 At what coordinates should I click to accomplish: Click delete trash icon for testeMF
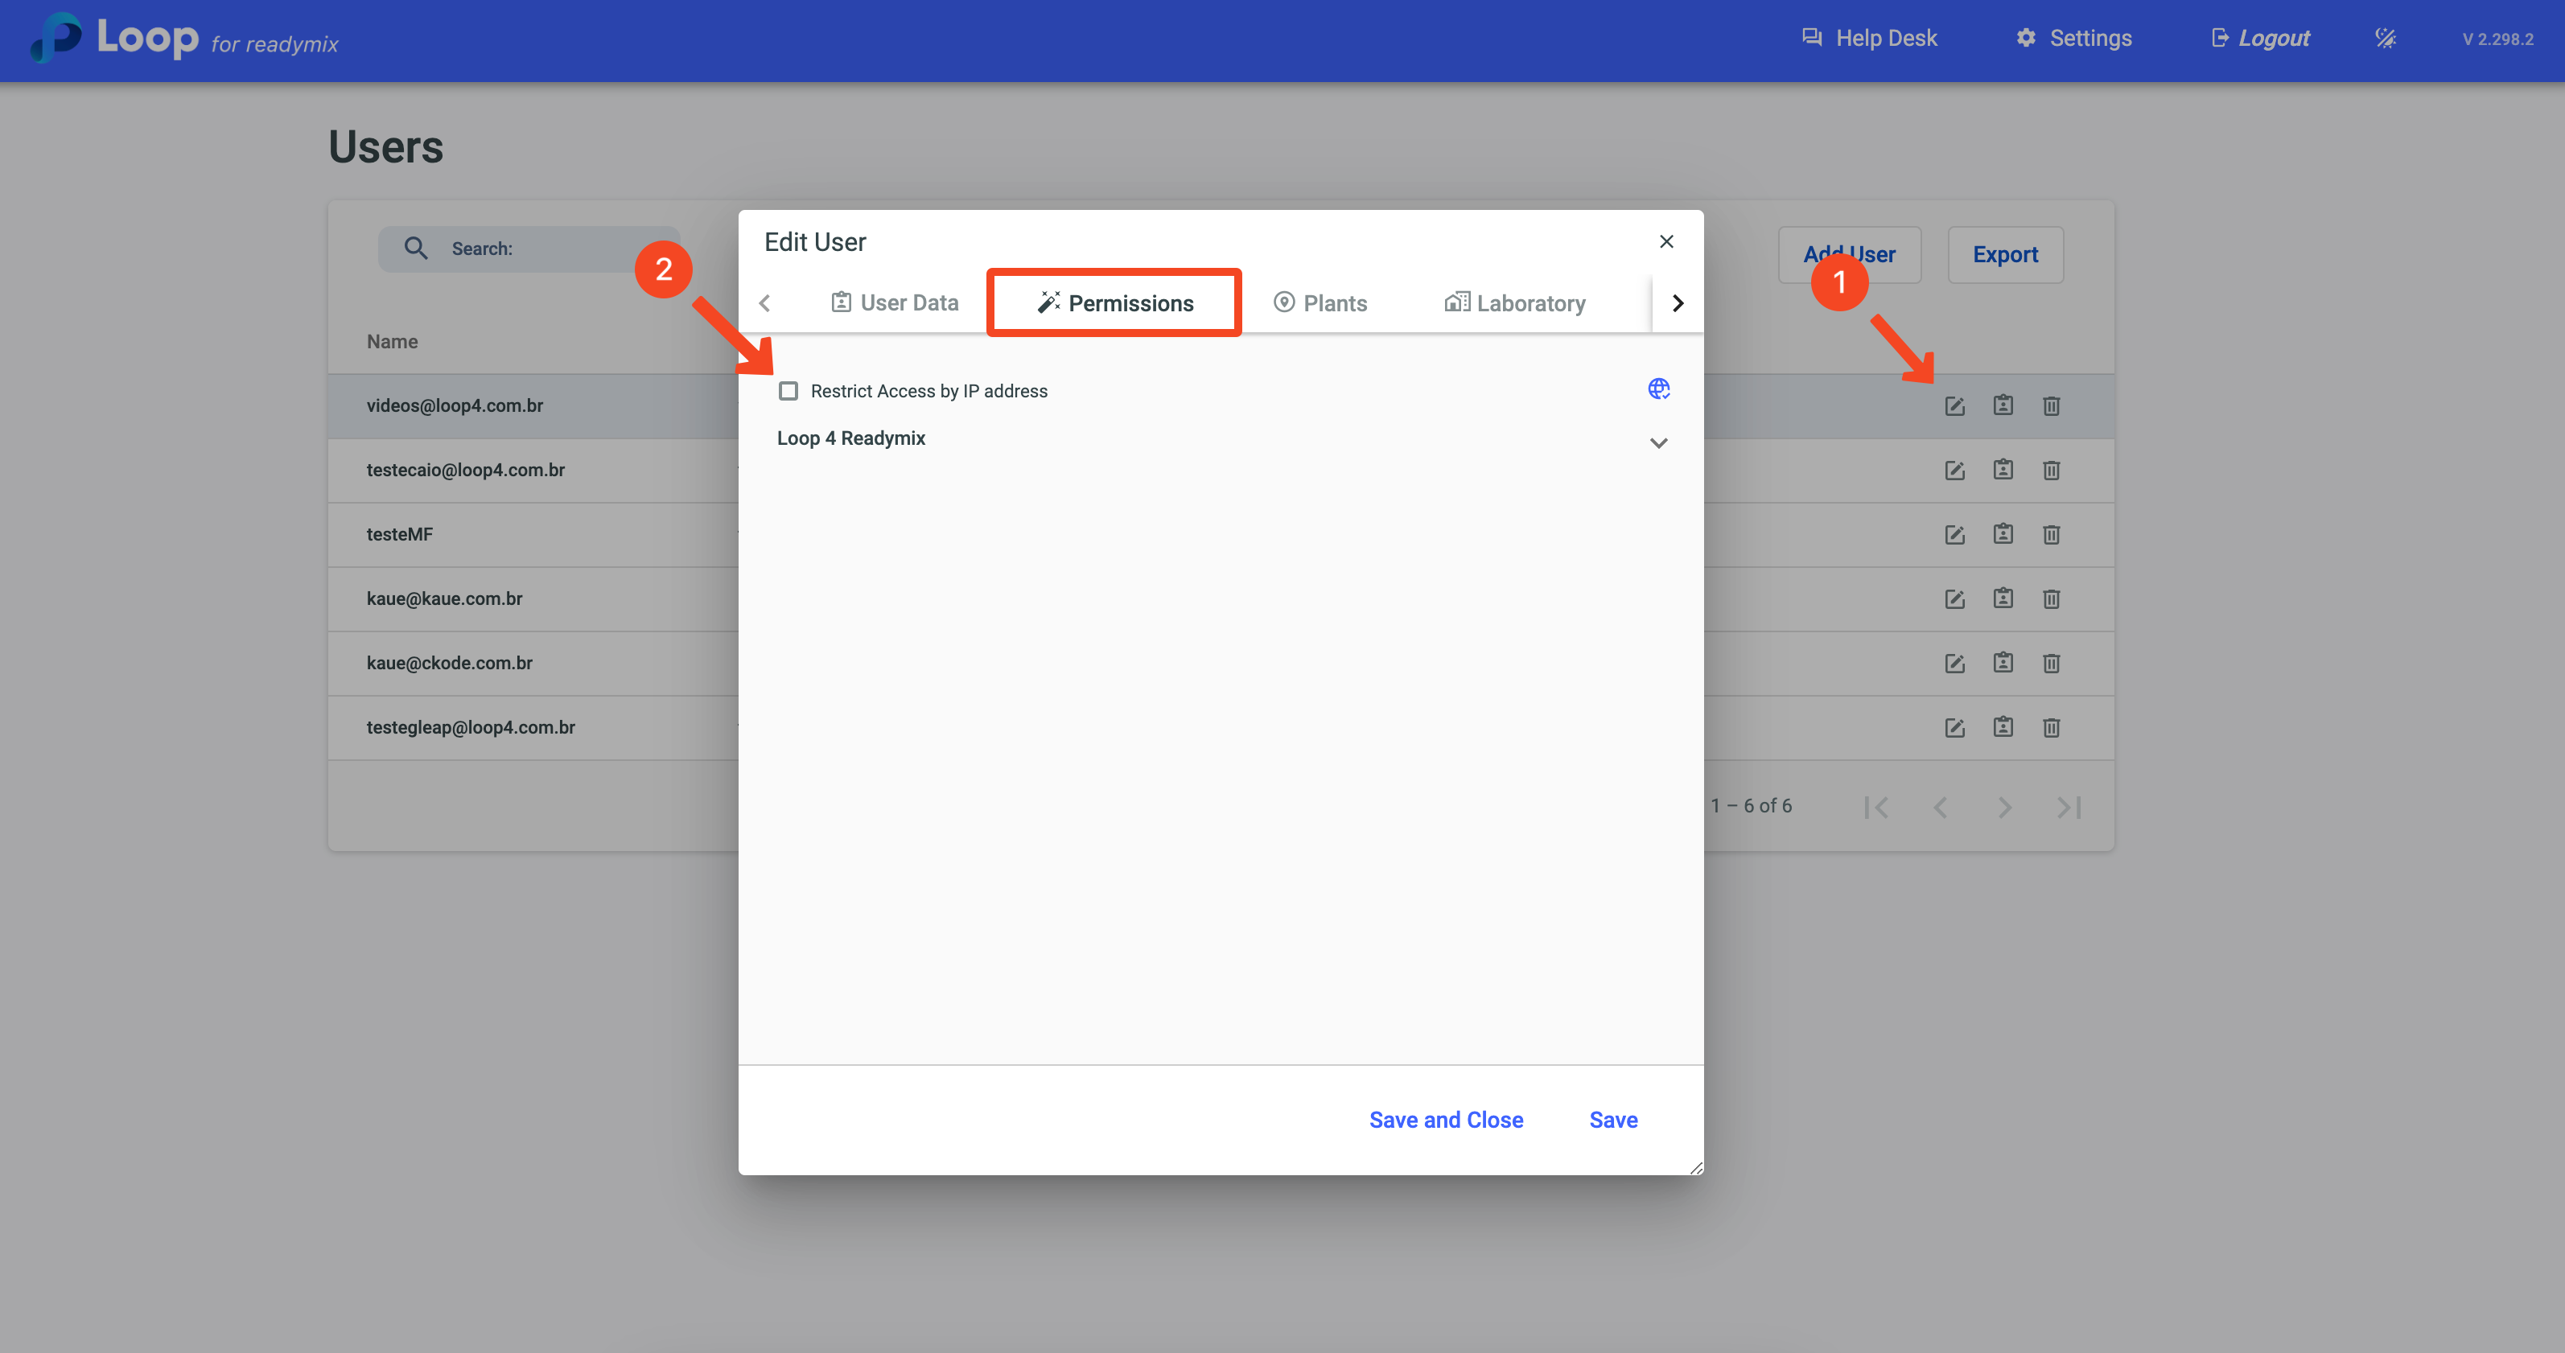click(2051, 535)
